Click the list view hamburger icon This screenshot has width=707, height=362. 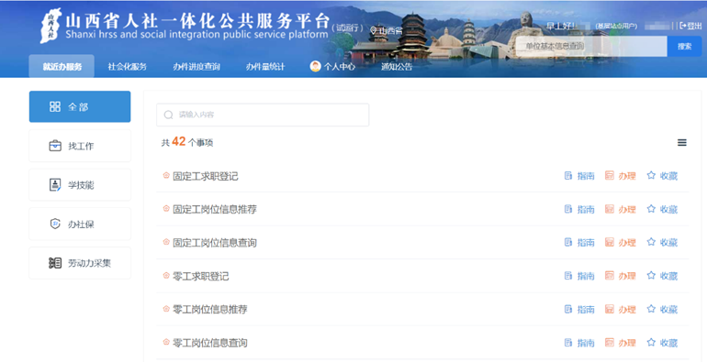[681, 143]
